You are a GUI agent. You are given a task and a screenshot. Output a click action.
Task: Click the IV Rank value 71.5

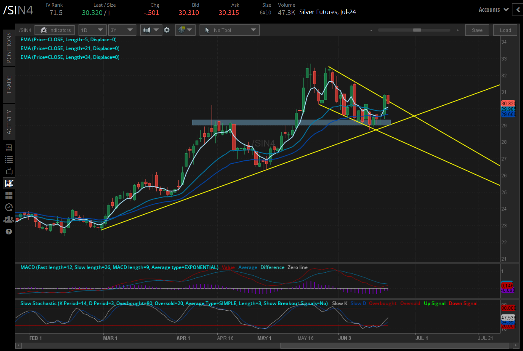coord(56,13)
